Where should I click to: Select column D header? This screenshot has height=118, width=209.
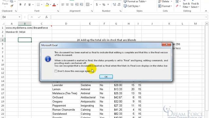click(x=66, y=24)
